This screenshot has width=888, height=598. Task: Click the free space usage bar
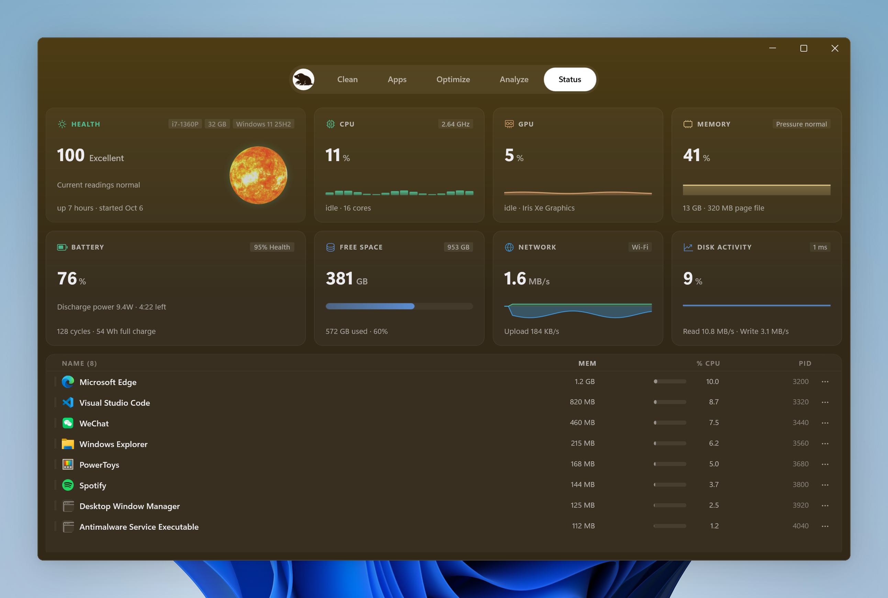click(x=399, y=306)
